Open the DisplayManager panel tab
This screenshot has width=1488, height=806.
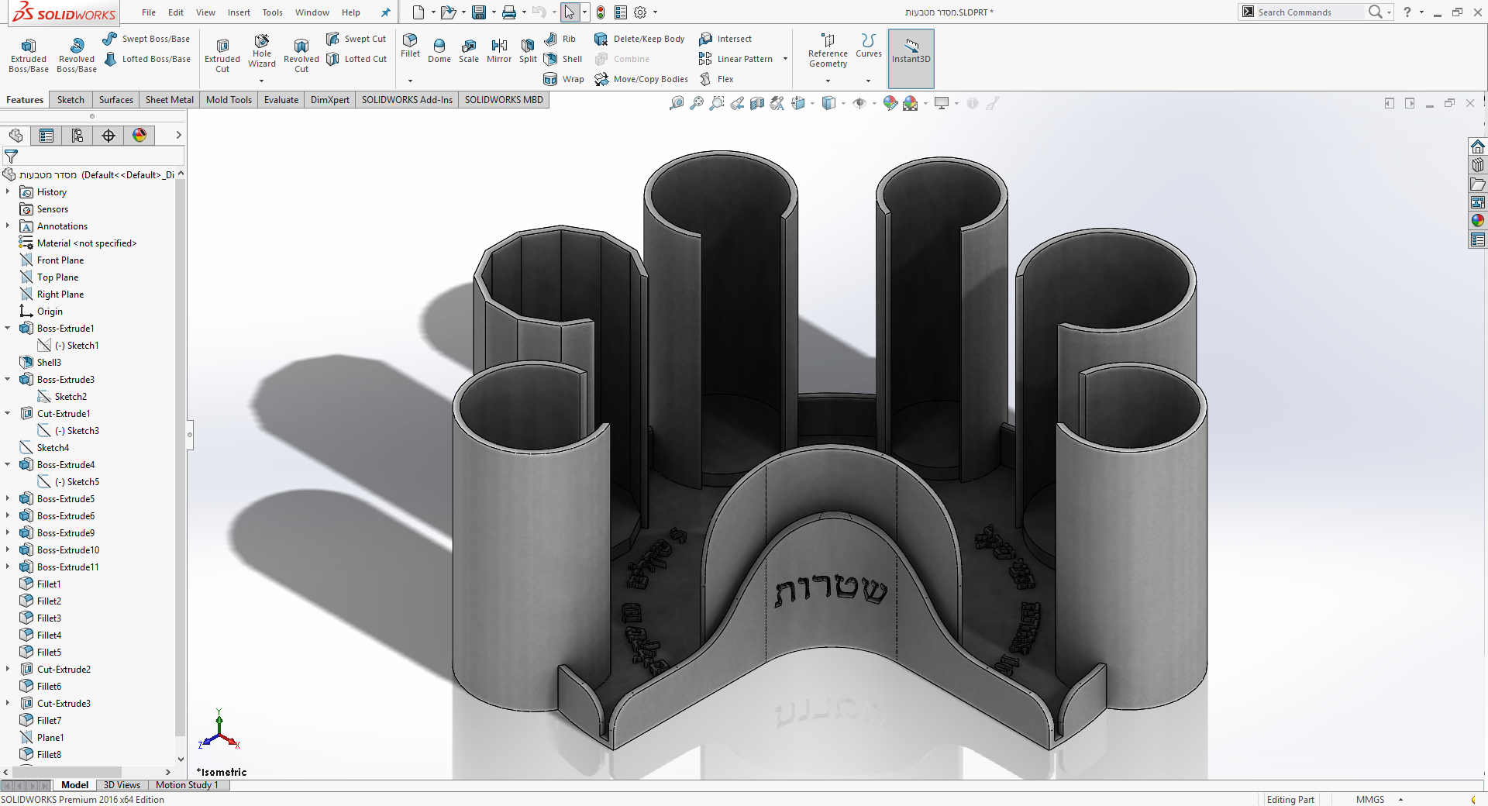pyautogui.click(x=139, y=136)
